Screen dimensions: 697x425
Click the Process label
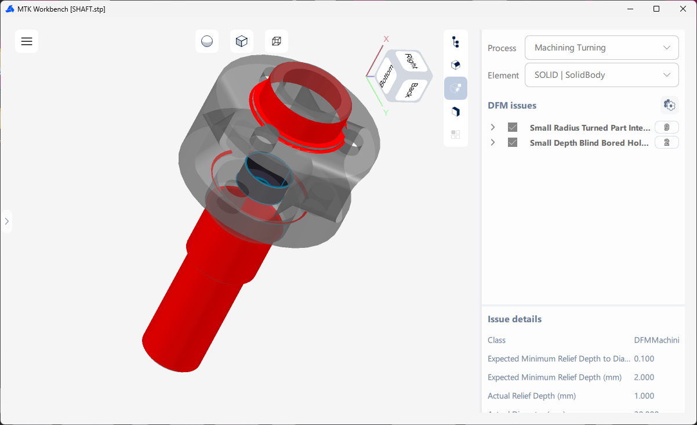502,48
